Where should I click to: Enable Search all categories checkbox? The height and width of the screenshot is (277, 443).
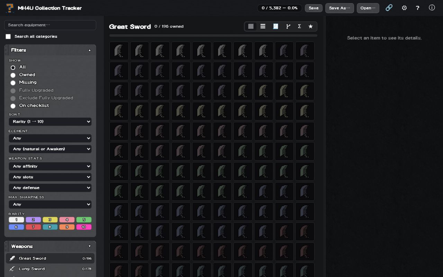pos(8,36)
